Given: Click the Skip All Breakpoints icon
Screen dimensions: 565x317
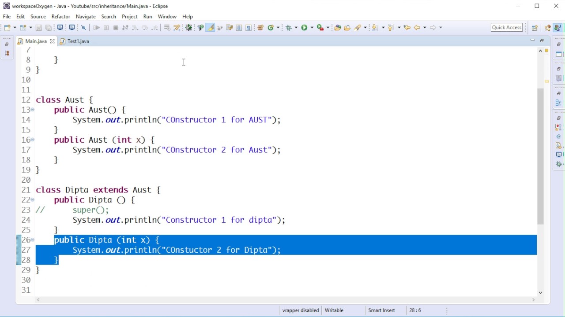Looking at the screenshot, I should (83, 27).
